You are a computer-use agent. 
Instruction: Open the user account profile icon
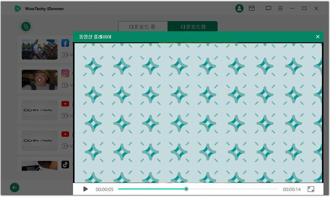click(239, 8)
